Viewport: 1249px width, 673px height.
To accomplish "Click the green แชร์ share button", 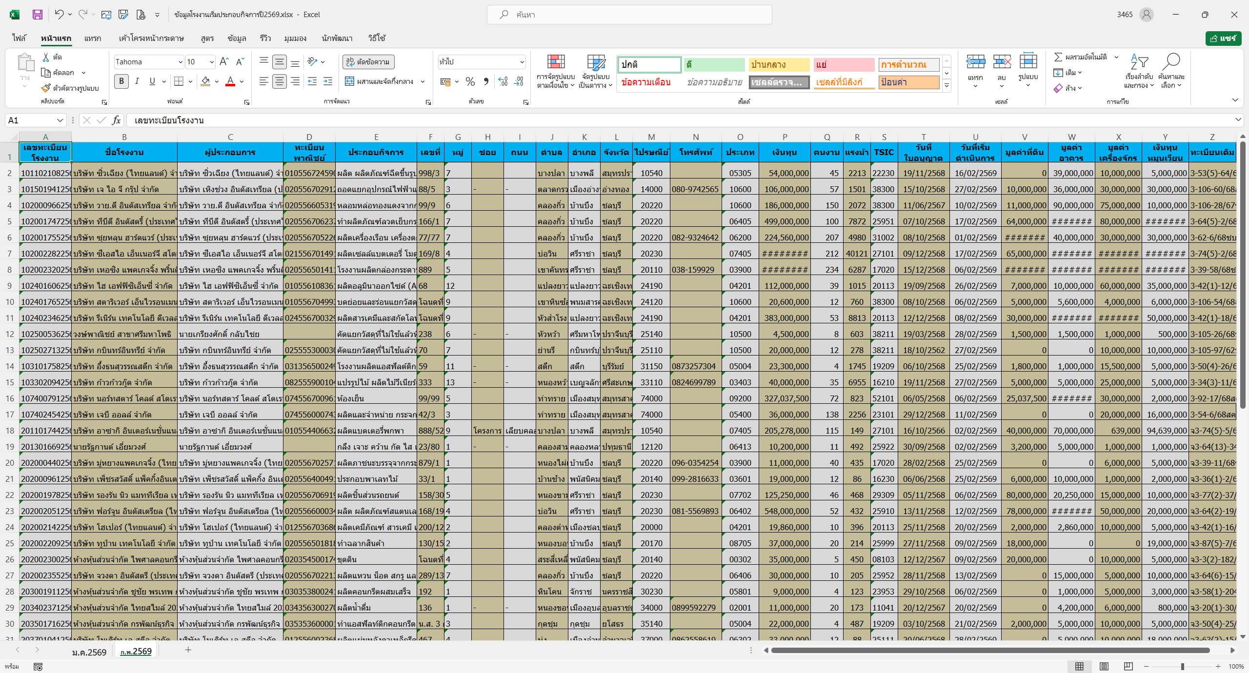I will point(1223,38).
